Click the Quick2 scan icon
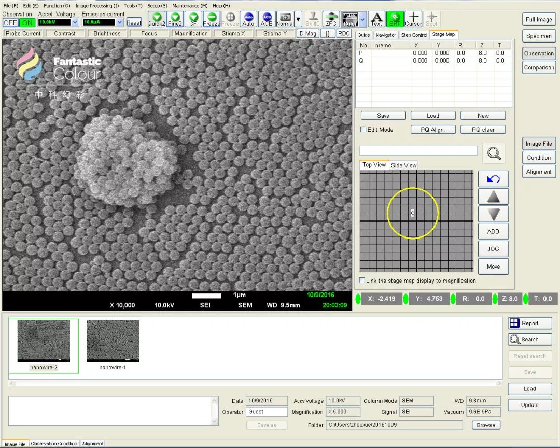Viewport: 560px width, 448px height. (157, 20)
